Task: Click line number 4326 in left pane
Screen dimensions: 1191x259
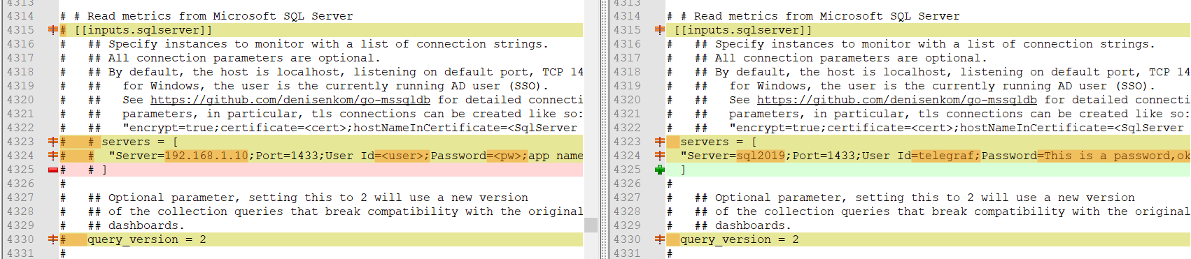Action: pyautogui.click(x=20, y=184)
